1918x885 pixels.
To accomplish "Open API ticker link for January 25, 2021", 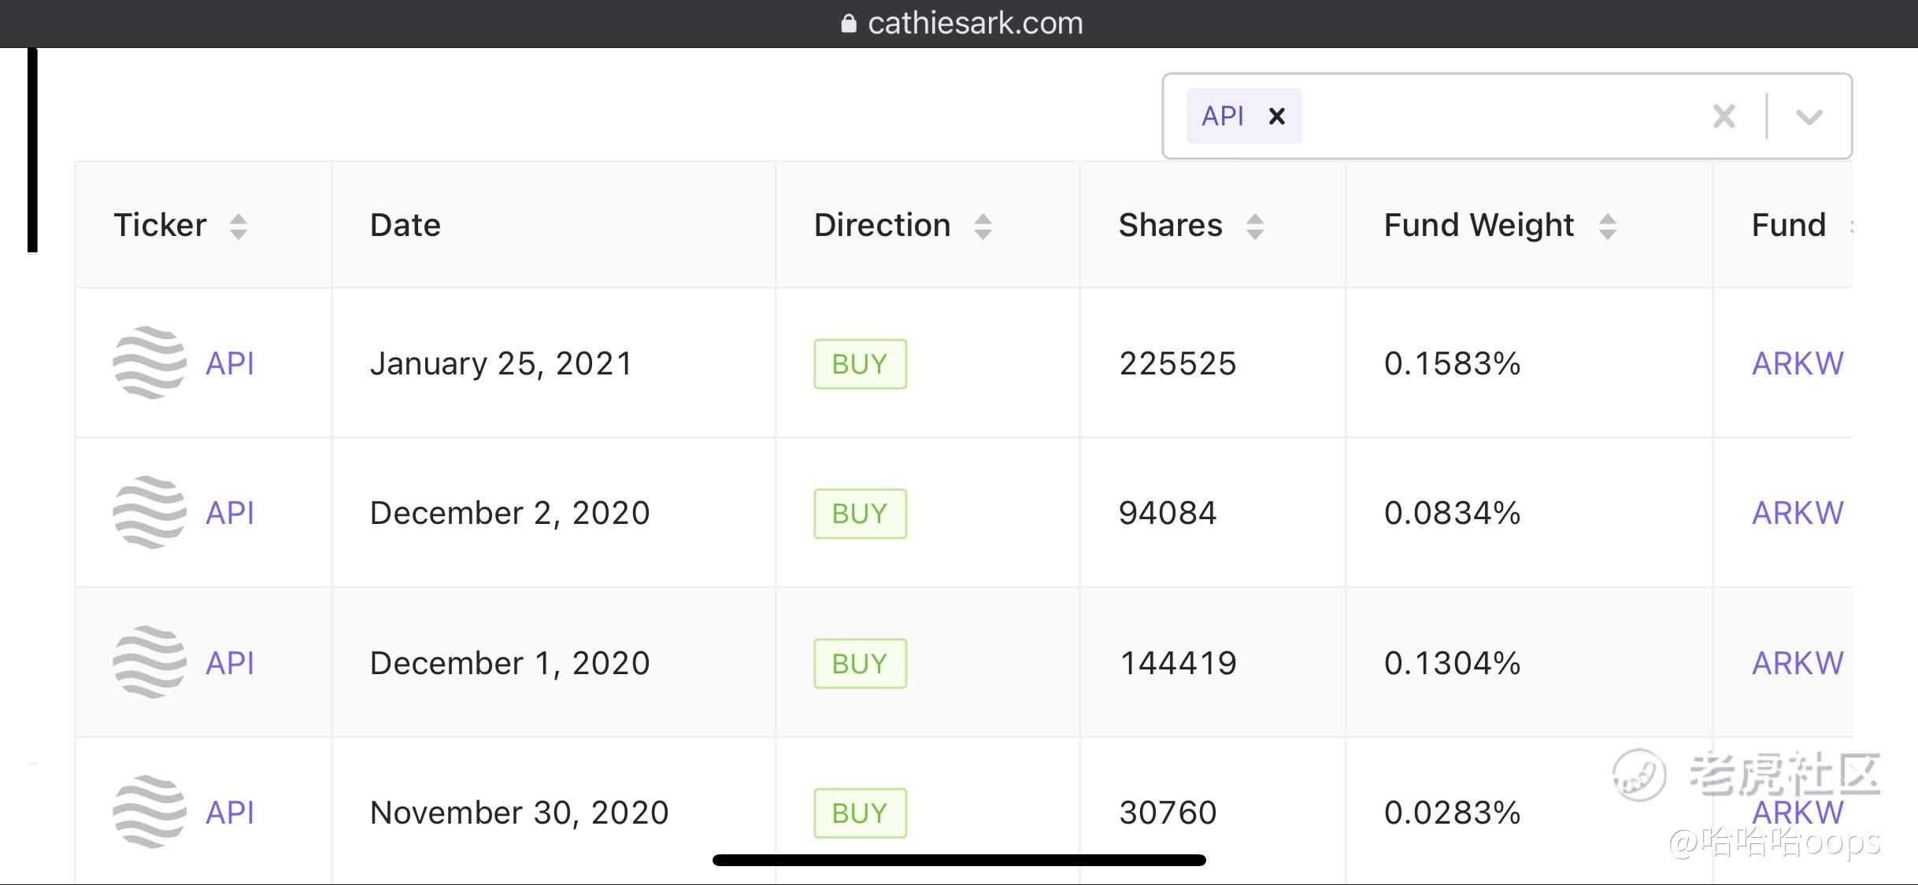I will 230,363.
